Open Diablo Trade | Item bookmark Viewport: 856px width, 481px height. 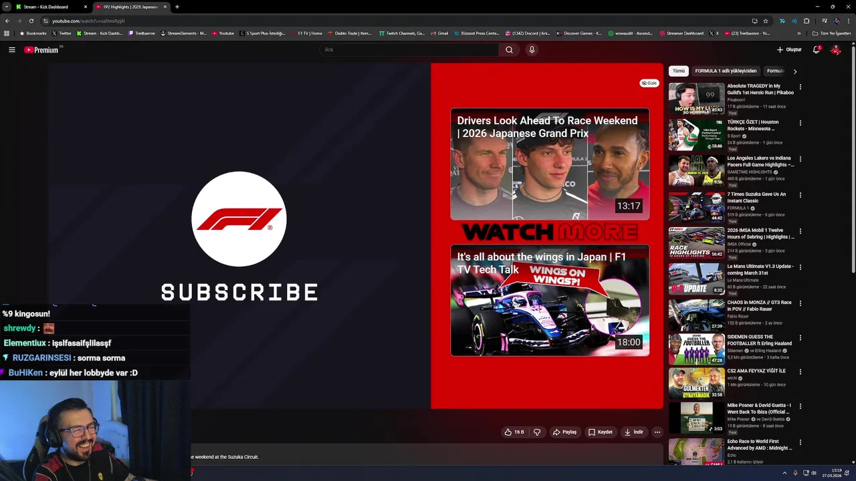tap(349, 33)
